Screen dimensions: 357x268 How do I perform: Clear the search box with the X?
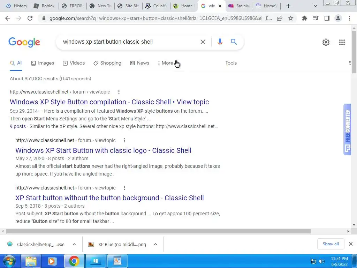203,42
